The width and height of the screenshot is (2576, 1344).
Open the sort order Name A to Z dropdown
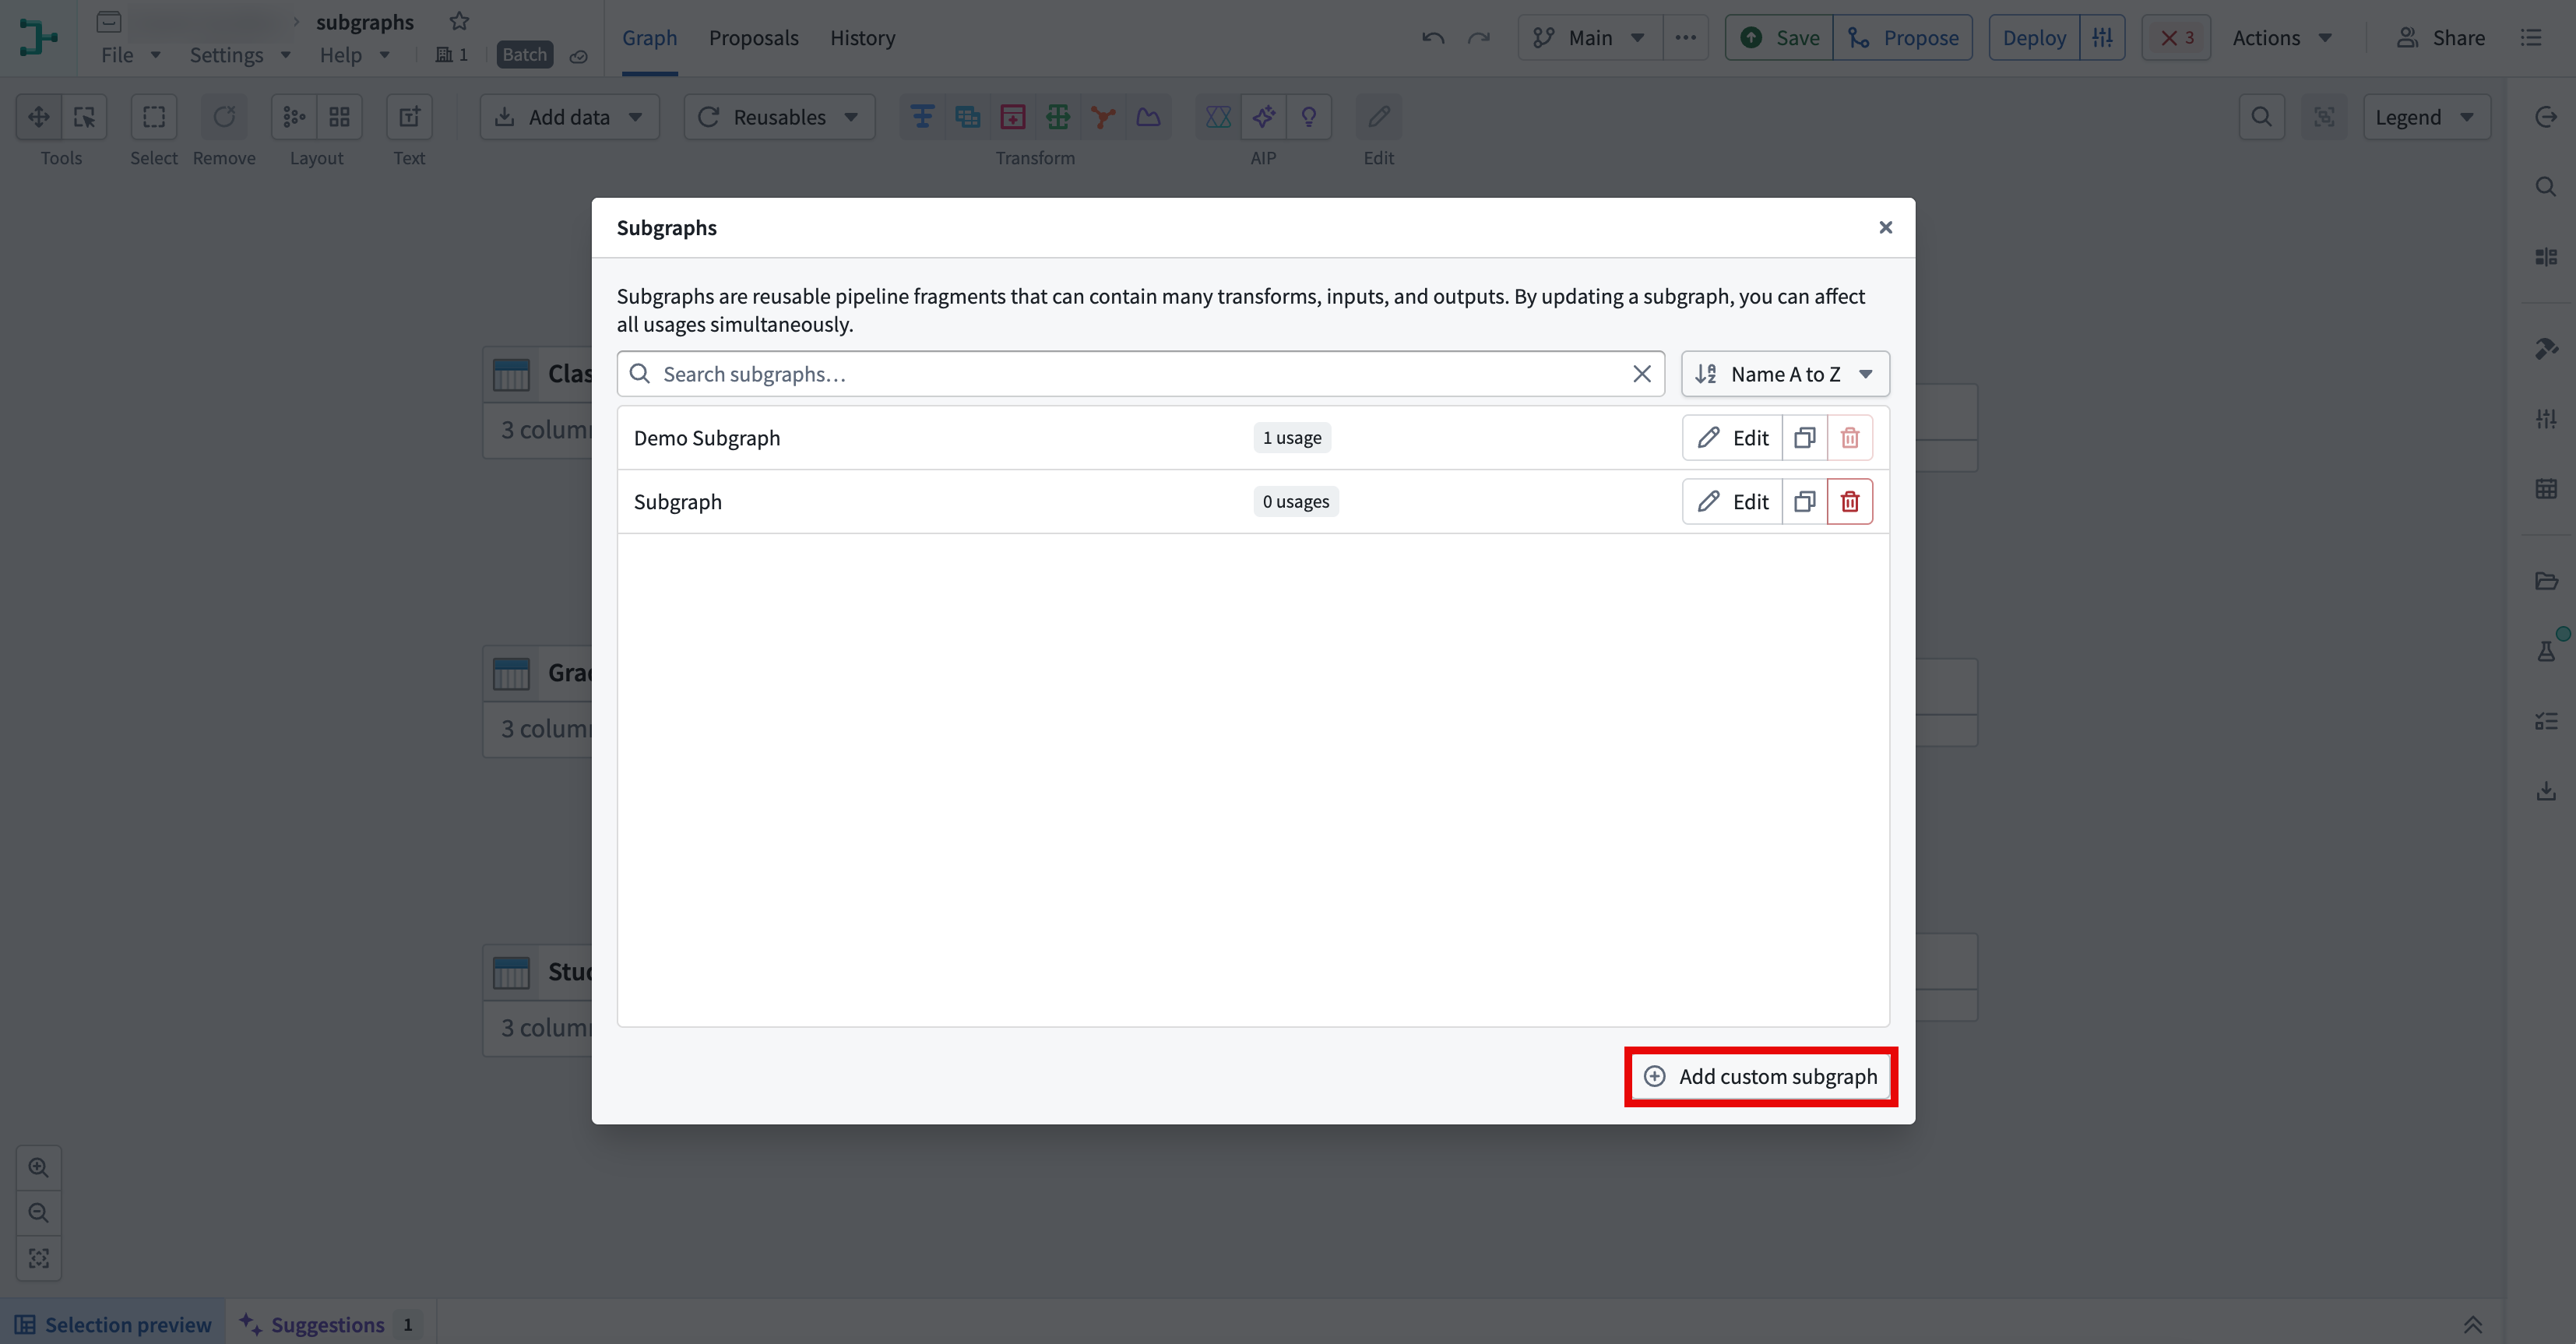click(x=1785, y=374)
